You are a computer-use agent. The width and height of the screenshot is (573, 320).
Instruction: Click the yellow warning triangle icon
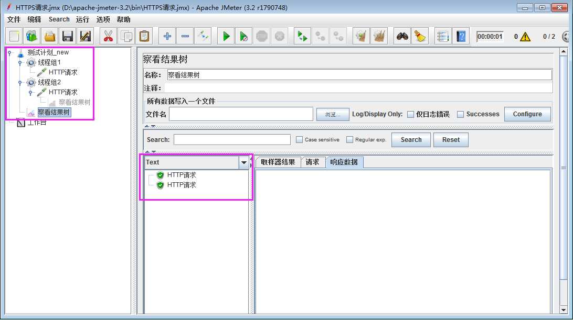525,37
